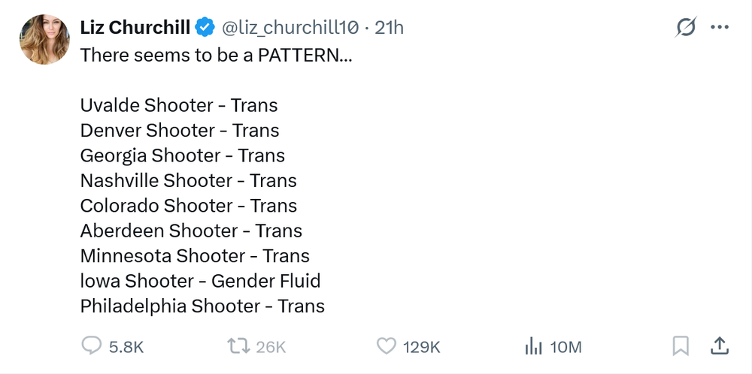Toggle the bookmark icon on this post
752x374 pixels.
681,346
